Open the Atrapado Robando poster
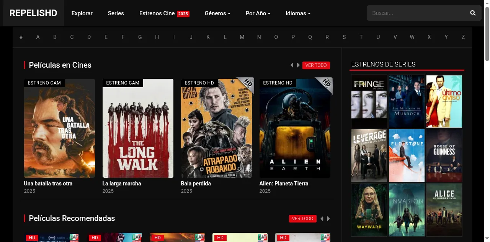This screenshot has width=490, height=242. [x=216, y=128]
